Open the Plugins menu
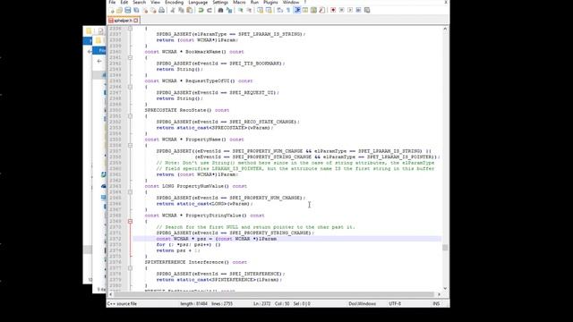Image resolution: width=573 pixels, height=322 pixels. tap(270, 2)
